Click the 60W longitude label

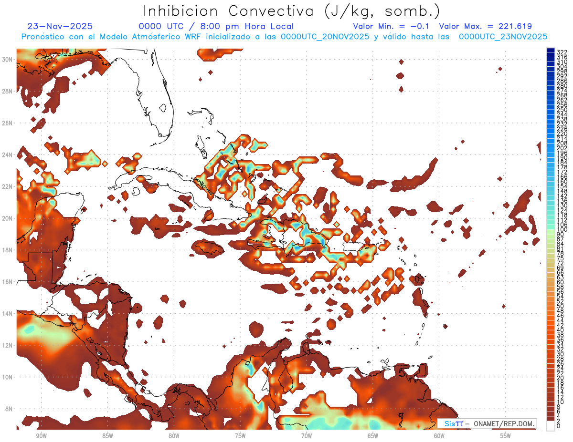click(x=439, y=436)
